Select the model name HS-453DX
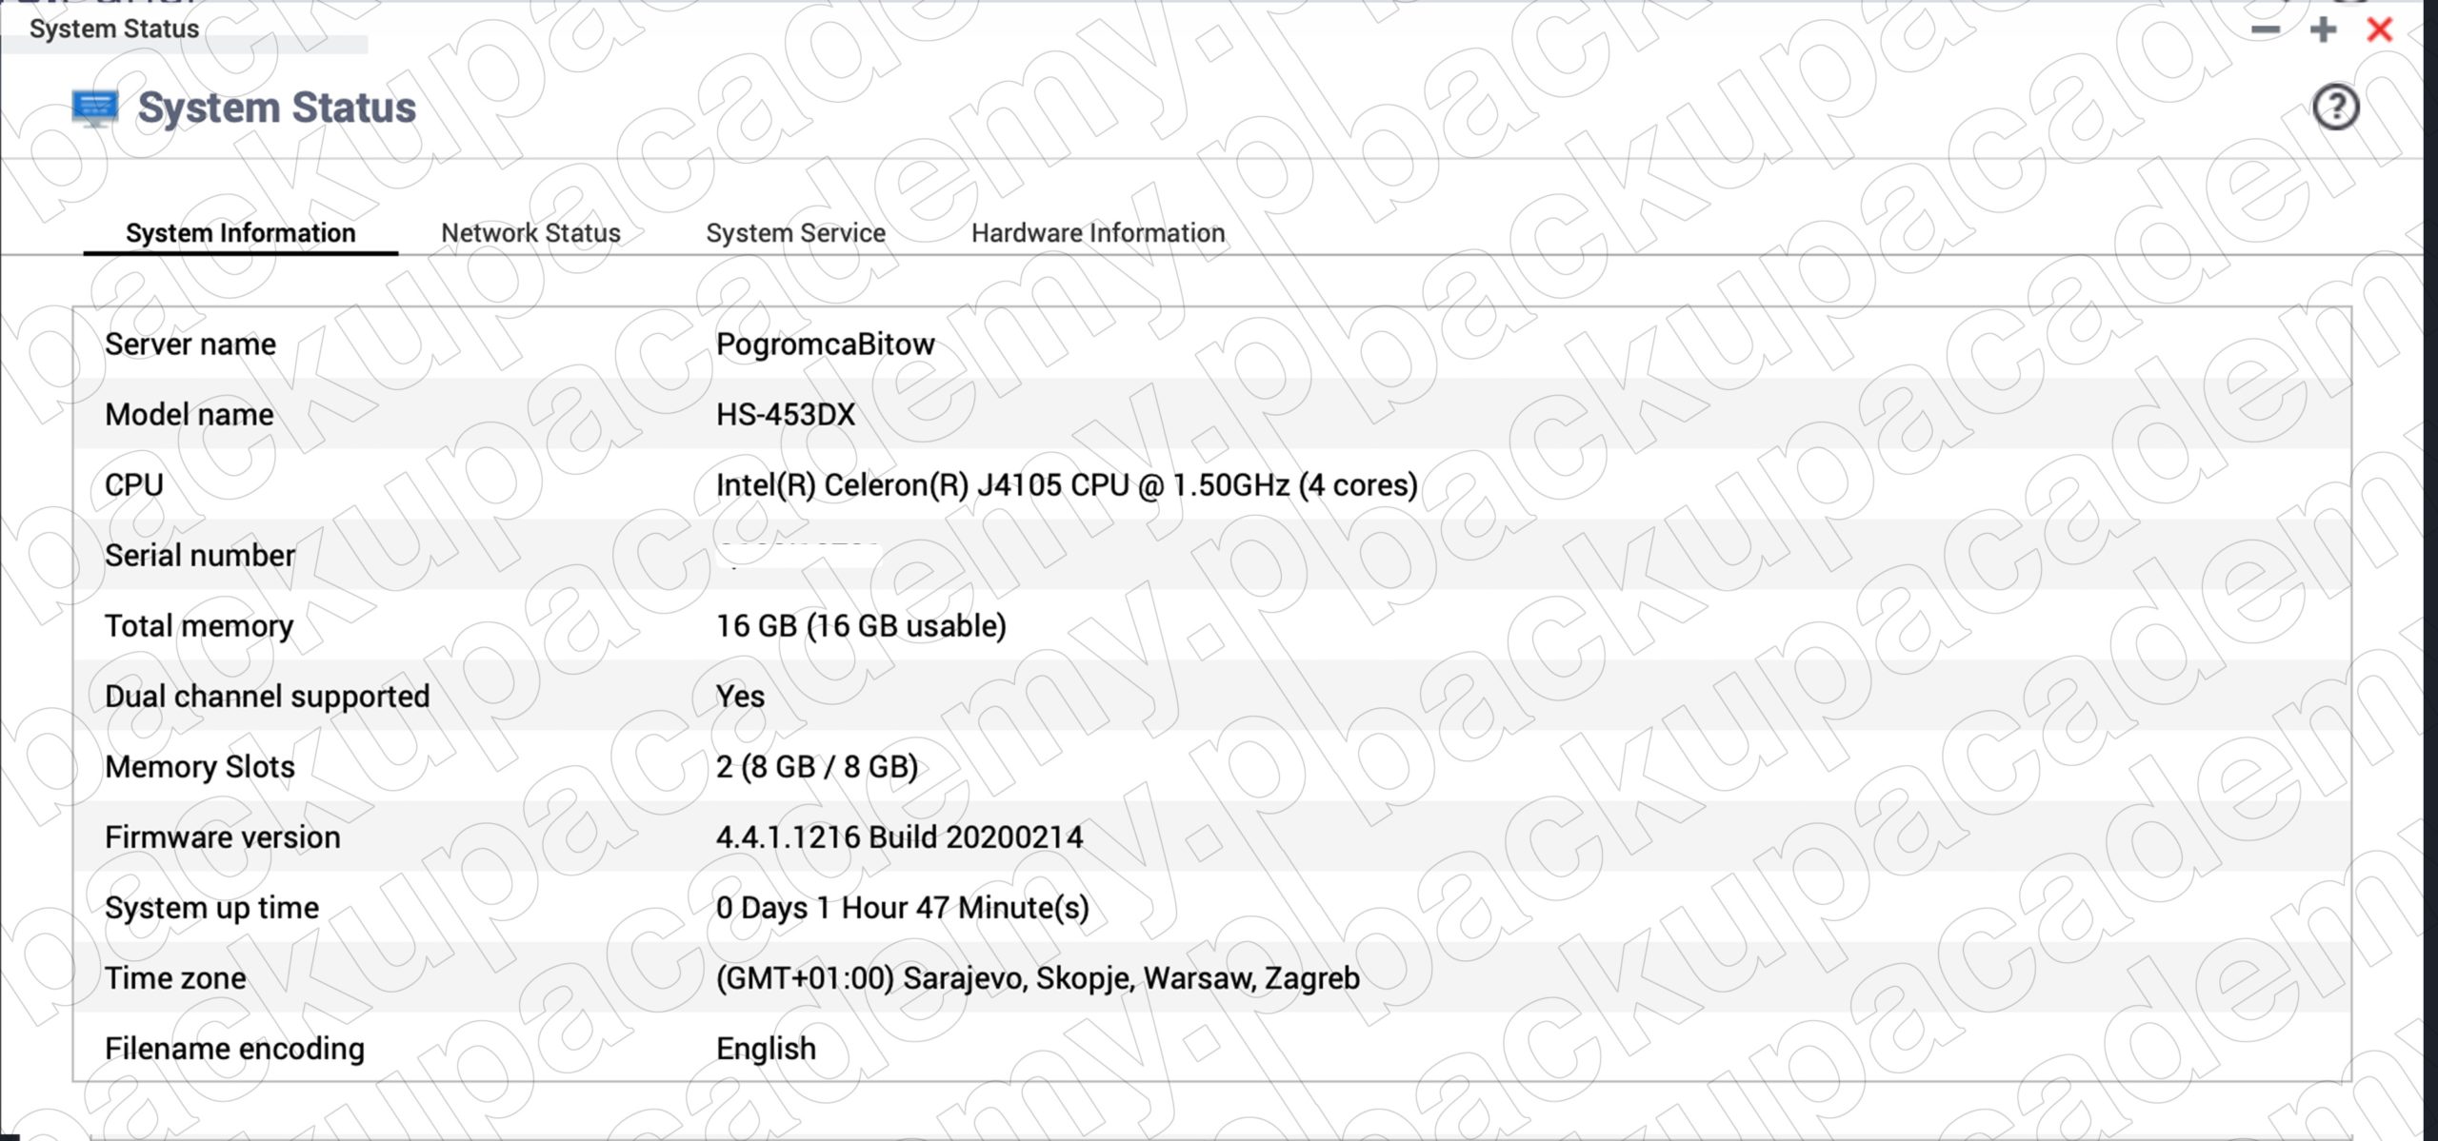The width and height of the screenshot is (2438, 1141). 786,414
